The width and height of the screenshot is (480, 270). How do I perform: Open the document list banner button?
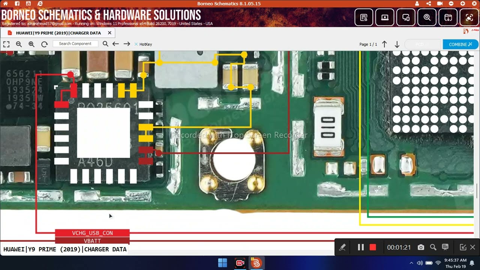coord(364,17)
